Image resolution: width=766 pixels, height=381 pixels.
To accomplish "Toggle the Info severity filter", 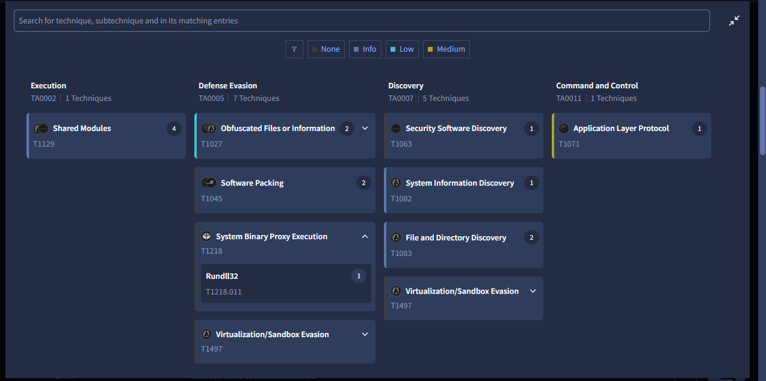I will pyautogui.click(x=365, y=49).
